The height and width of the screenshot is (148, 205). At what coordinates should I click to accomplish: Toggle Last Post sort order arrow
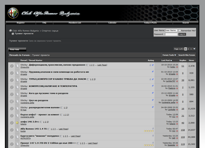(171, 60)
